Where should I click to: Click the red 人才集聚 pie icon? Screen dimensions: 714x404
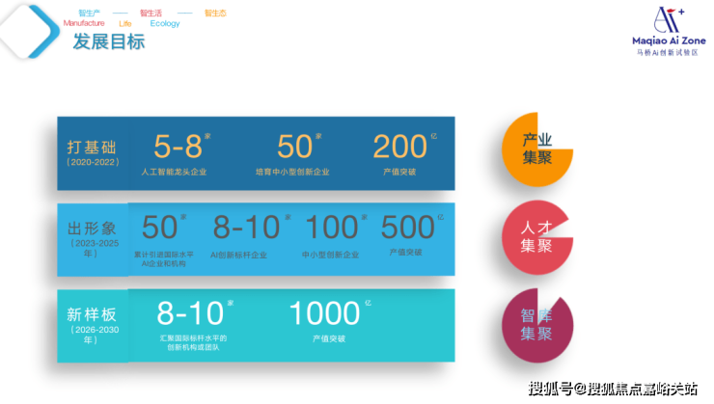pos(537,237)
